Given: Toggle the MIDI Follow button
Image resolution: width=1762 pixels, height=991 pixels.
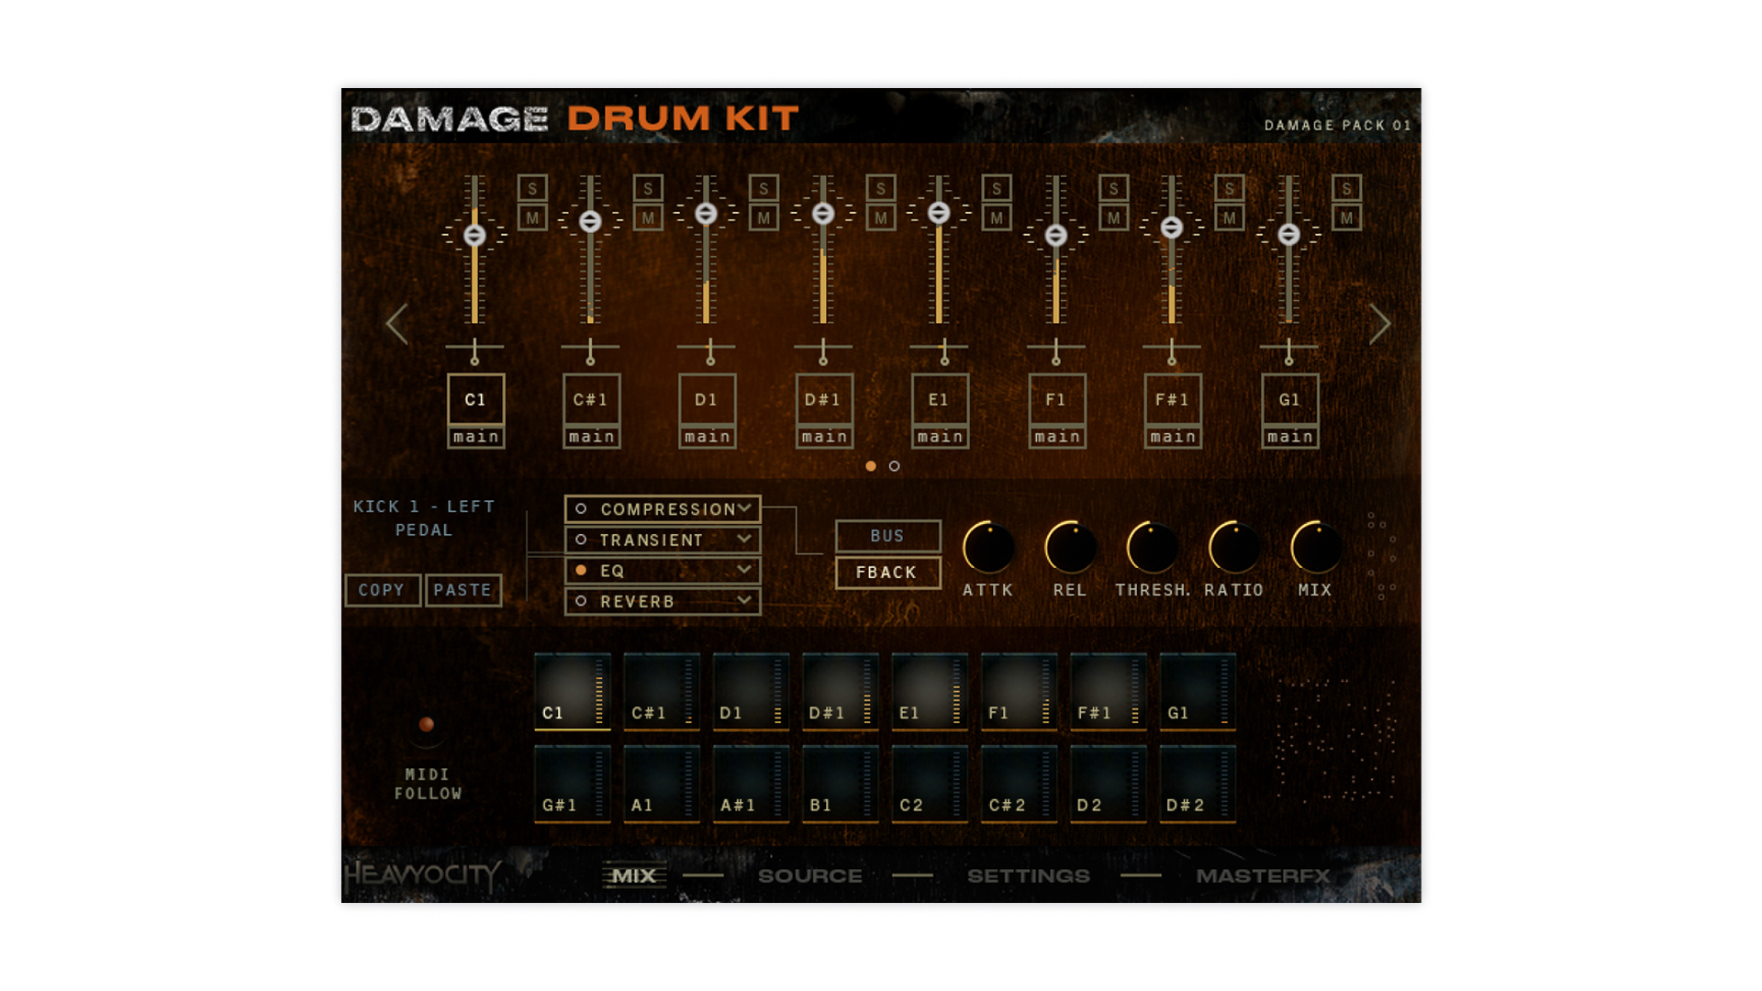Looking at the screenshot, I should pos(426,725).
